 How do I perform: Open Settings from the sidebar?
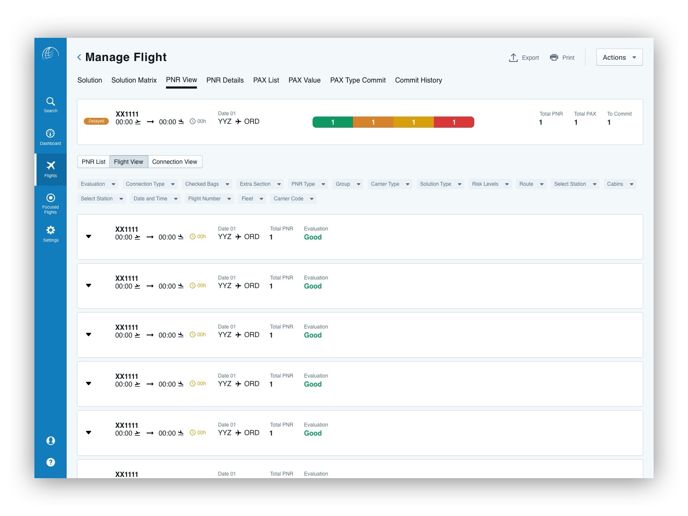[x=50, y=233]
